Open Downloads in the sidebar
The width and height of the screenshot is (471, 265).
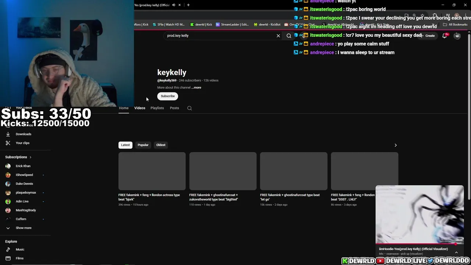(x=24, y=134)
